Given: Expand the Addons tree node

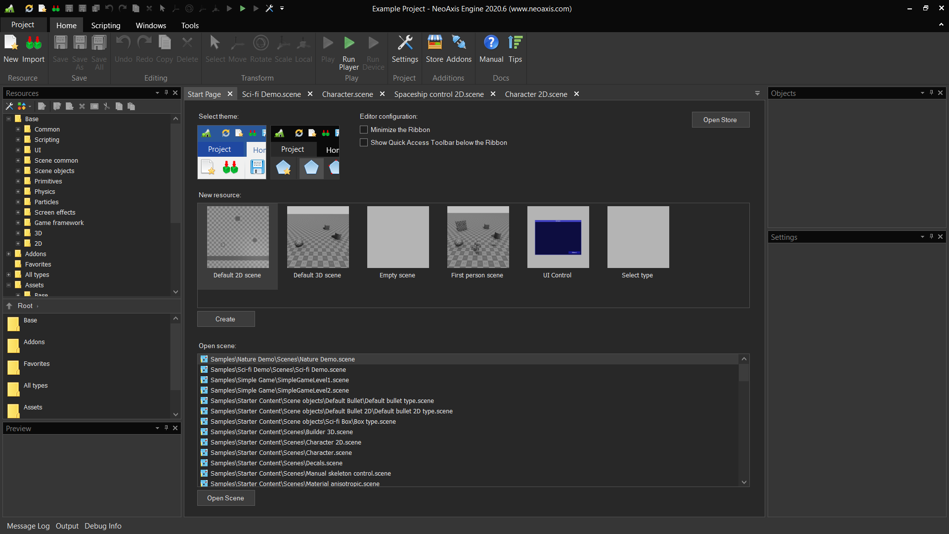Looking at the screenshot, I should [8, 254].
